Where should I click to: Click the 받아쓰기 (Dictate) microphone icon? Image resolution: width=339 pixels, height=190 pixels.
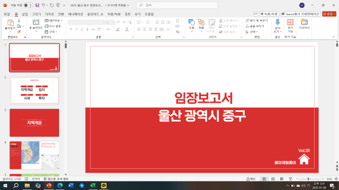[278, 22]
